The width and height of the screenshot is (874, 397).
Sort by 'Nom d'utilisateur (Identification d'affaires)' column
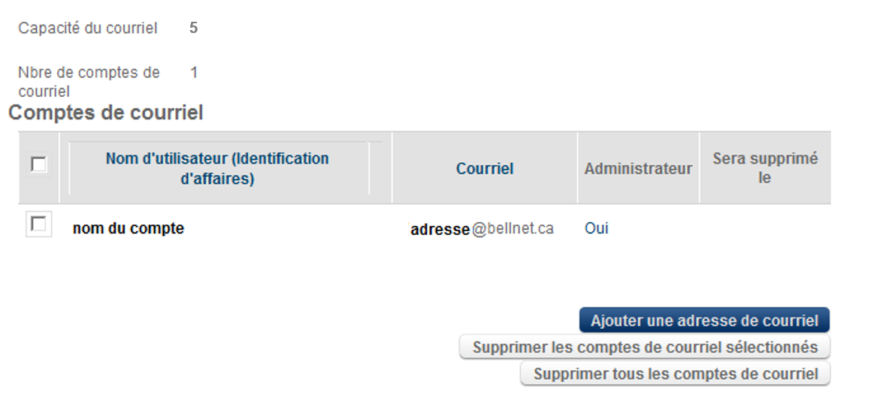tap(217, 169)
